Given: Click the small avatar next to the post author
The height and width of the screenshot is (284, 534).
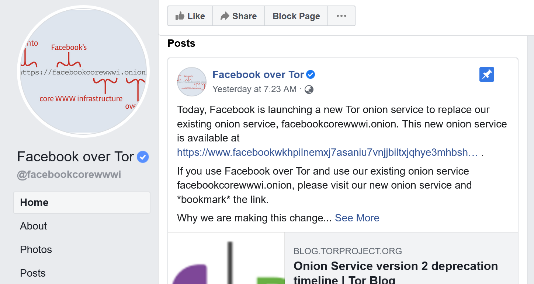Looking at the screenshot, I should 192,82.
